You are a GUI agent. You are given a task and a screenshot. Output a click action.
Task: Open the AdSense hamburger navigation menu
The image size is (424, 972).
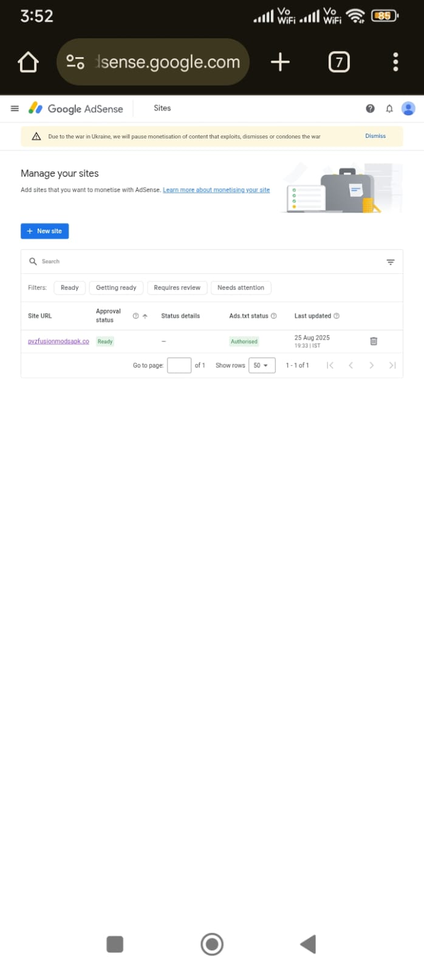15,109
